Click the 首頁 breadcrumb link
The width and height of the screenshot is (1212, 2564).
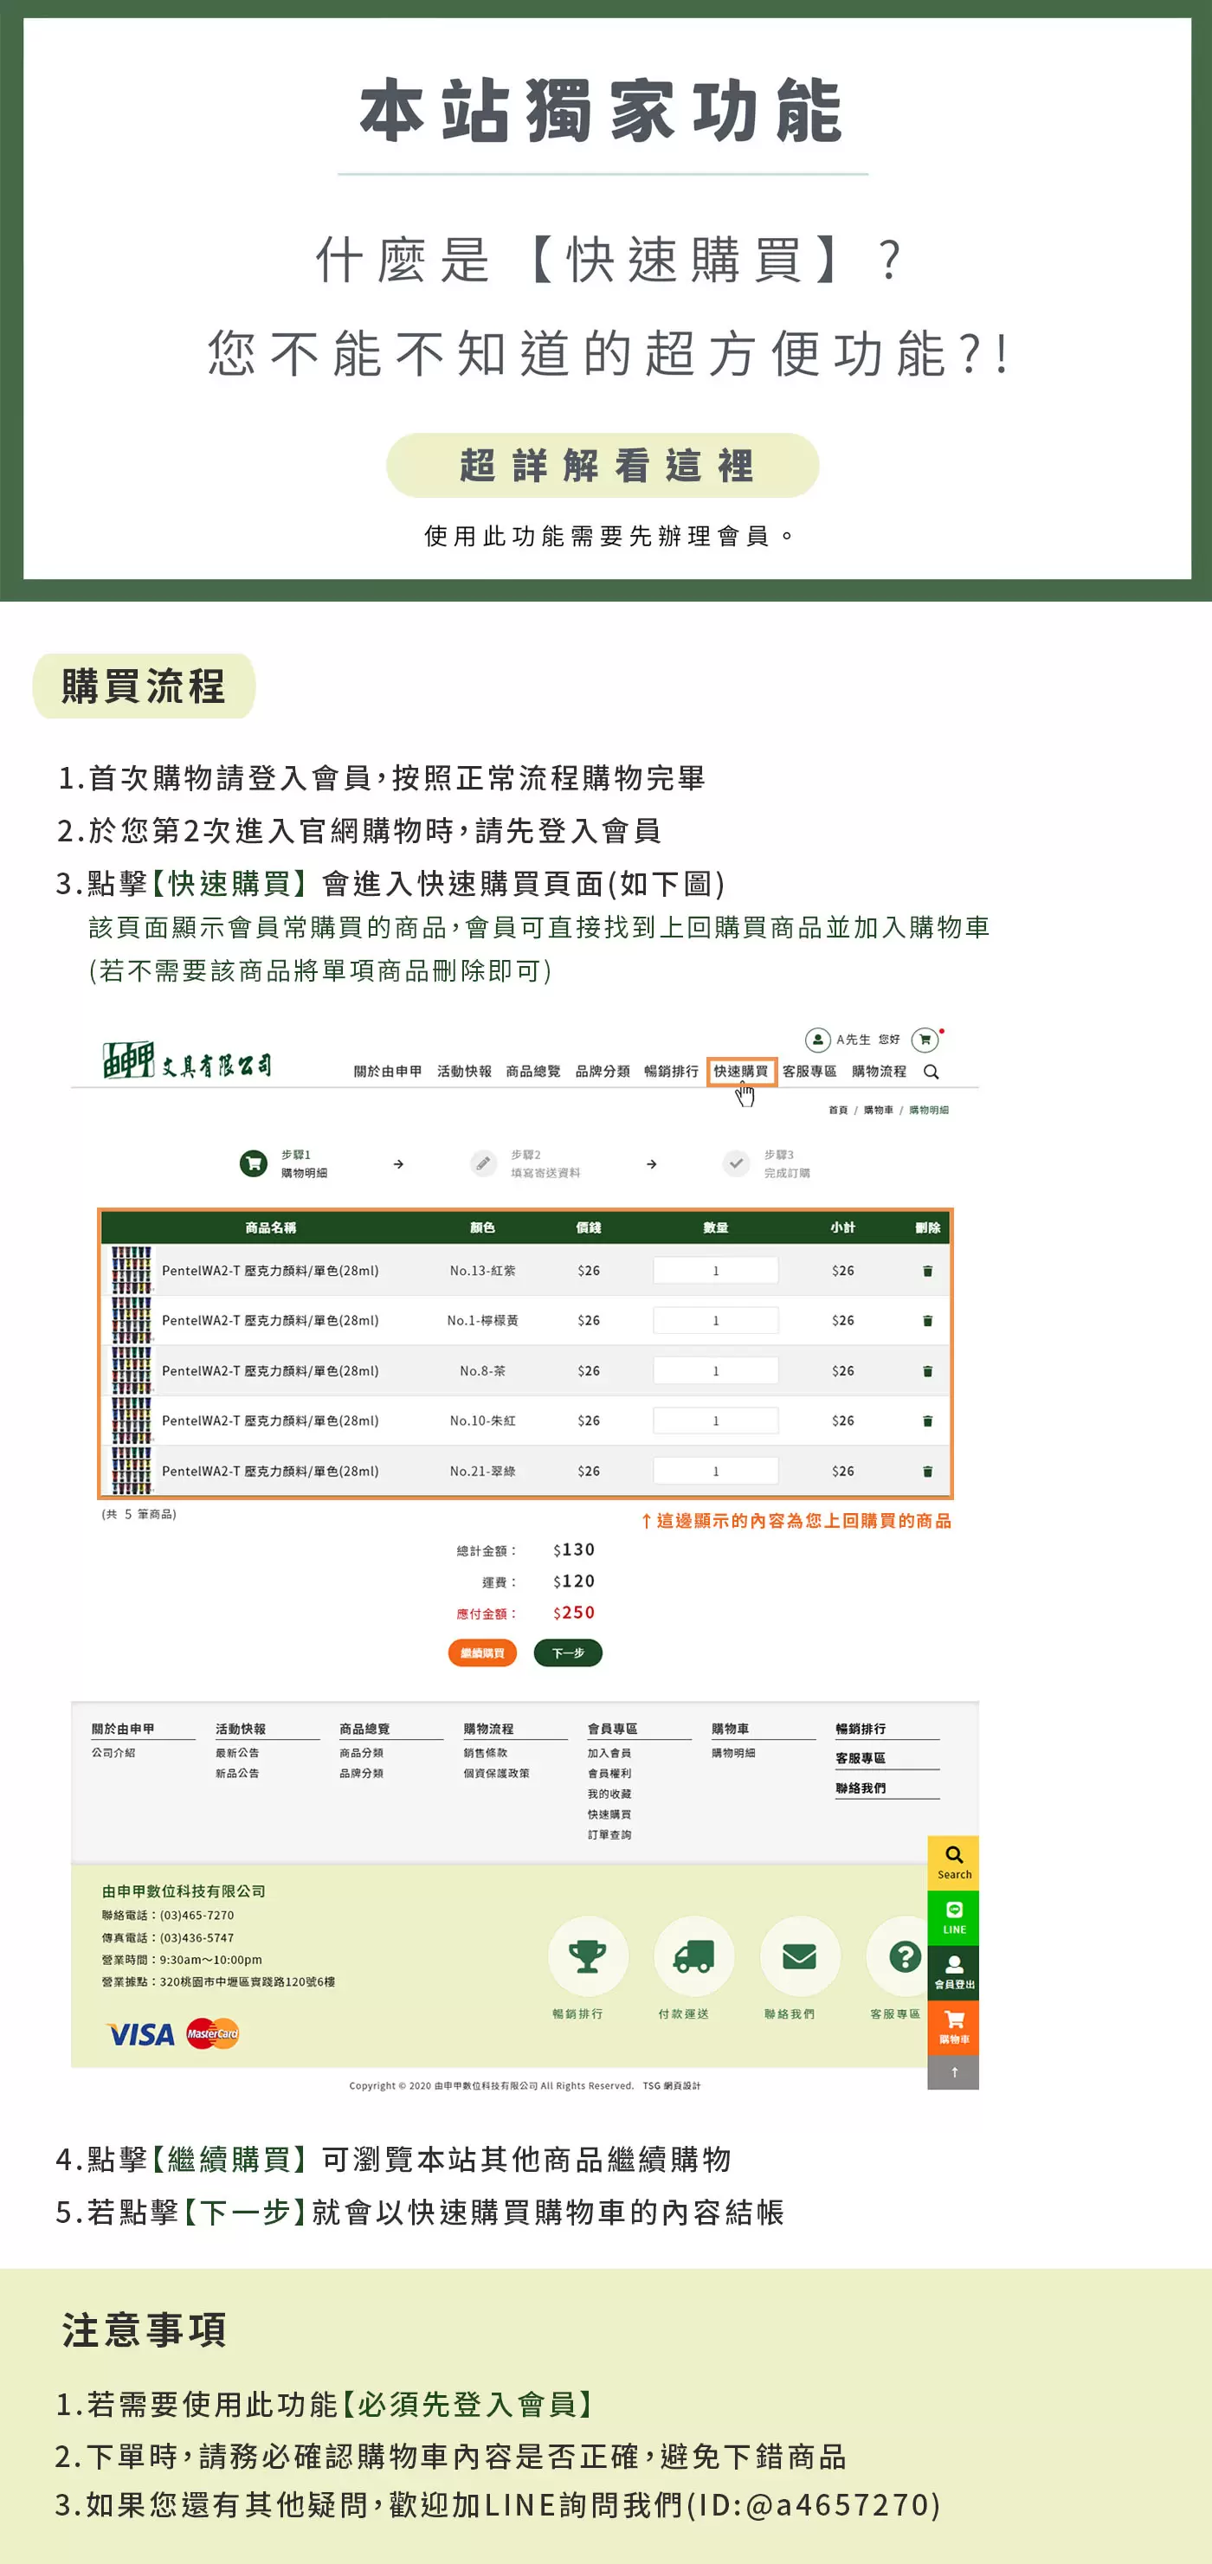point(839,1110)
